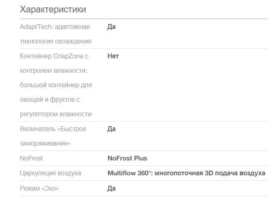Select the "Multiflow 360°" value text
This screenshot has width=268, height=208.
[x=128, y=173]
